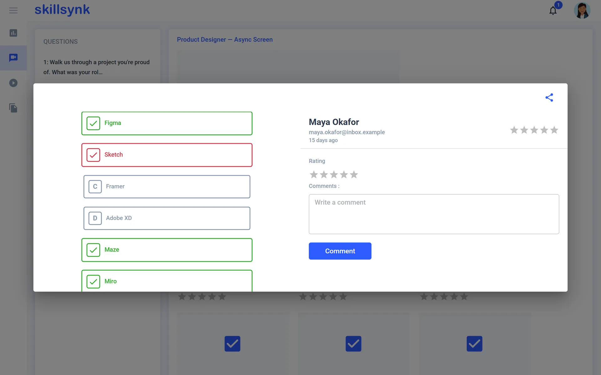Screen dimensions: 601x375
Task: Click the skillsynk logo
Action: [x=62, y=10]
